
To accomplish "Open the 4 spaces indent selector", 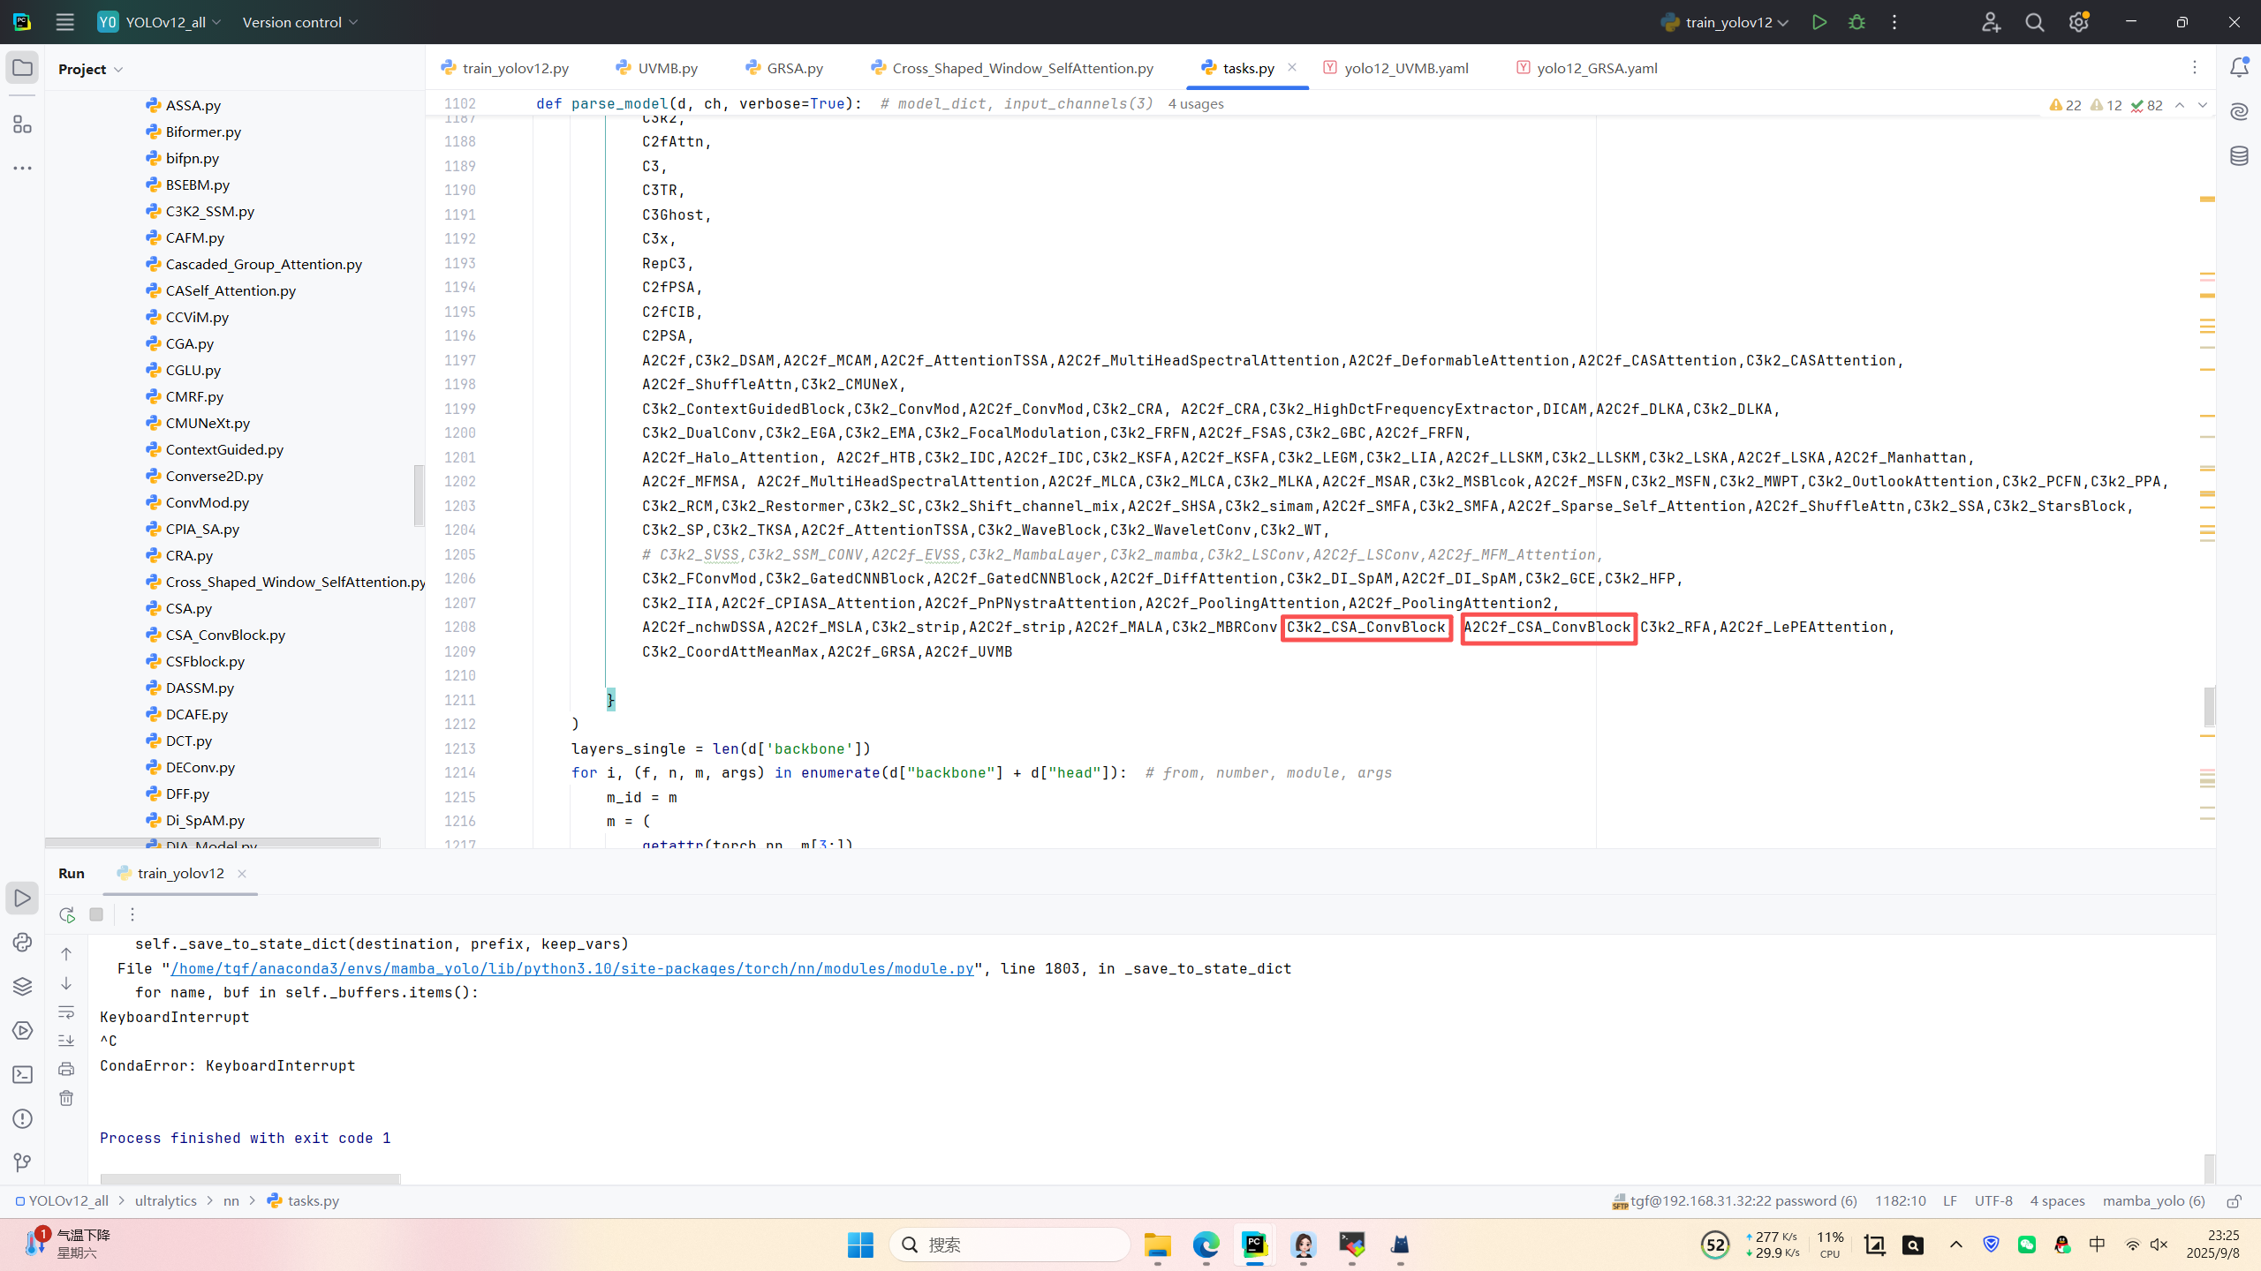I will pyautogui.click(x=2057, y=1201).
